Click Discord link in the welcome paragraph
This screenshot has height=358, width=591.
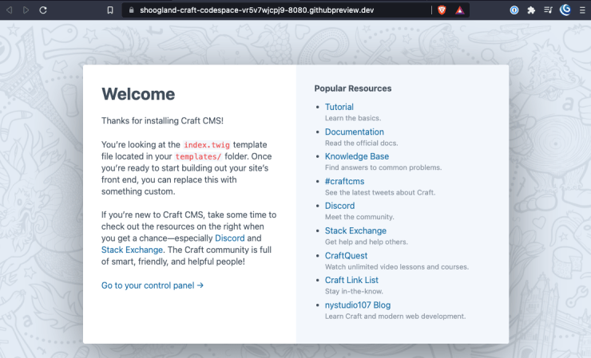pyautogui.click(x=229, y=238)
